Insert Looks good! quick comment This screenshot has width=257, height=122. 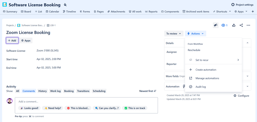[29, 108]
